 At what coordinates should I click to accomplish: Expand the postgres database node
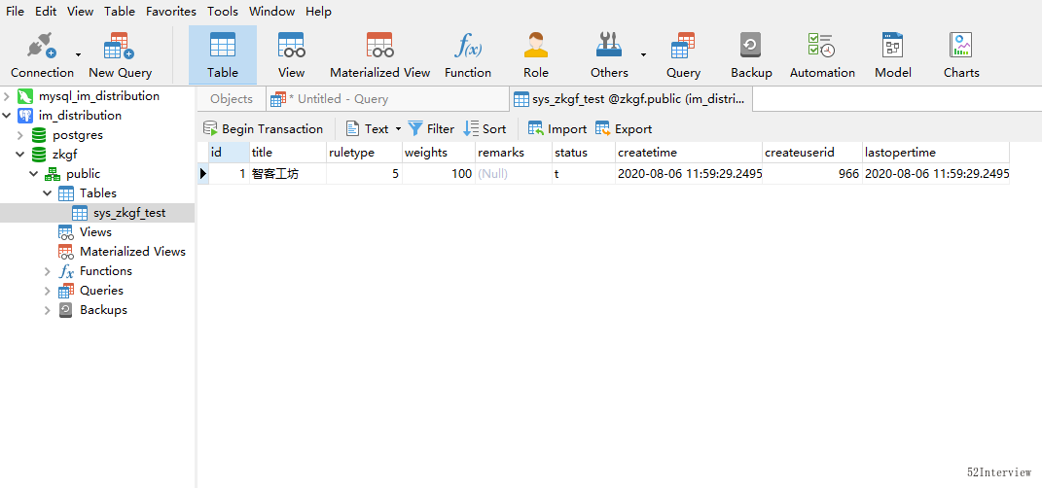tap(19, 135)
